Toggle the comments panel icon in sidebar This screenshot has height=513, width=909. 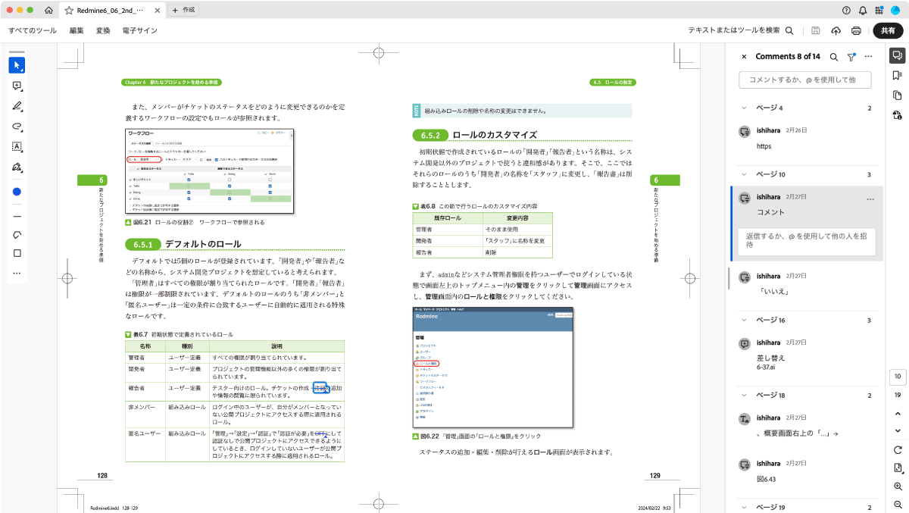click(897, 55)
